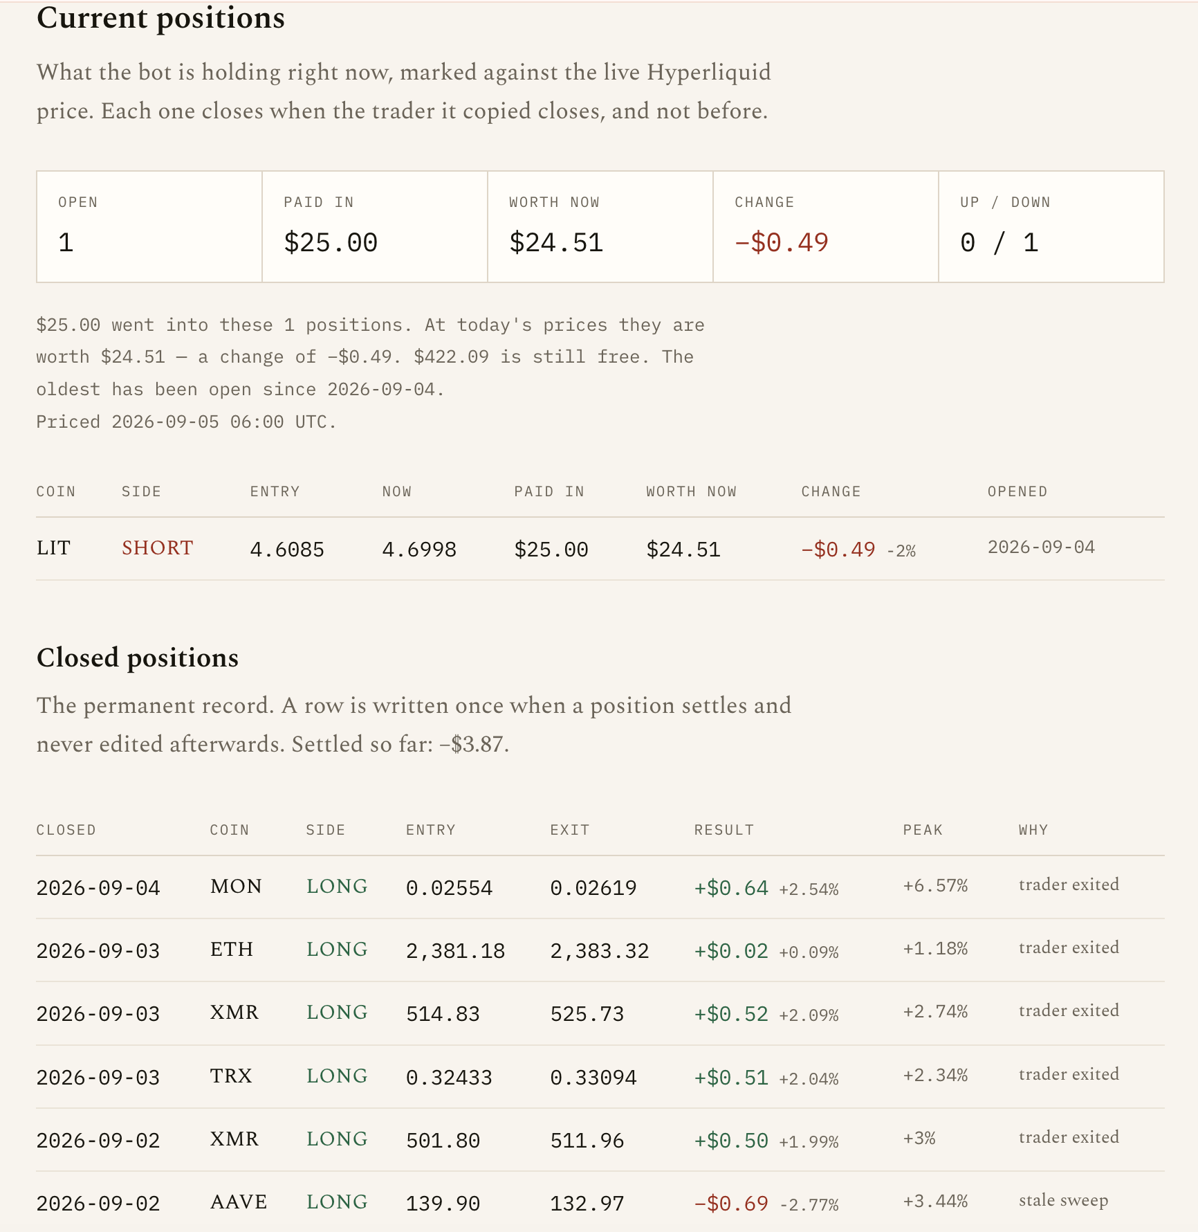This screenshot has width=1198, height=1232.
Task: Click the WHY column header
Action: click(1033, 830)
